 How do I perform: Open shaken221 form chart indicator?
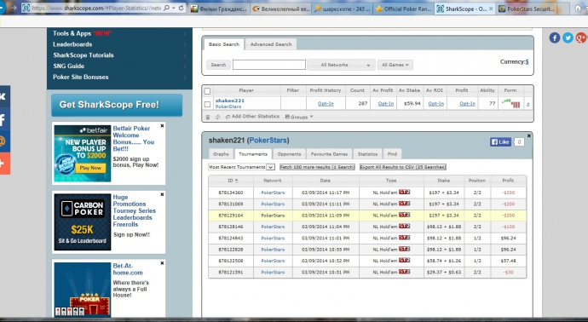510,103
